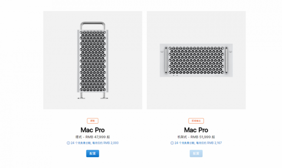Click the right foot of the tower Mac Pro
Screen dimensions: 282x168
point(104,96)
